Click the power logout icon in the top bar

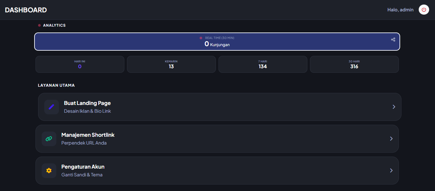[x=424, y=9]
